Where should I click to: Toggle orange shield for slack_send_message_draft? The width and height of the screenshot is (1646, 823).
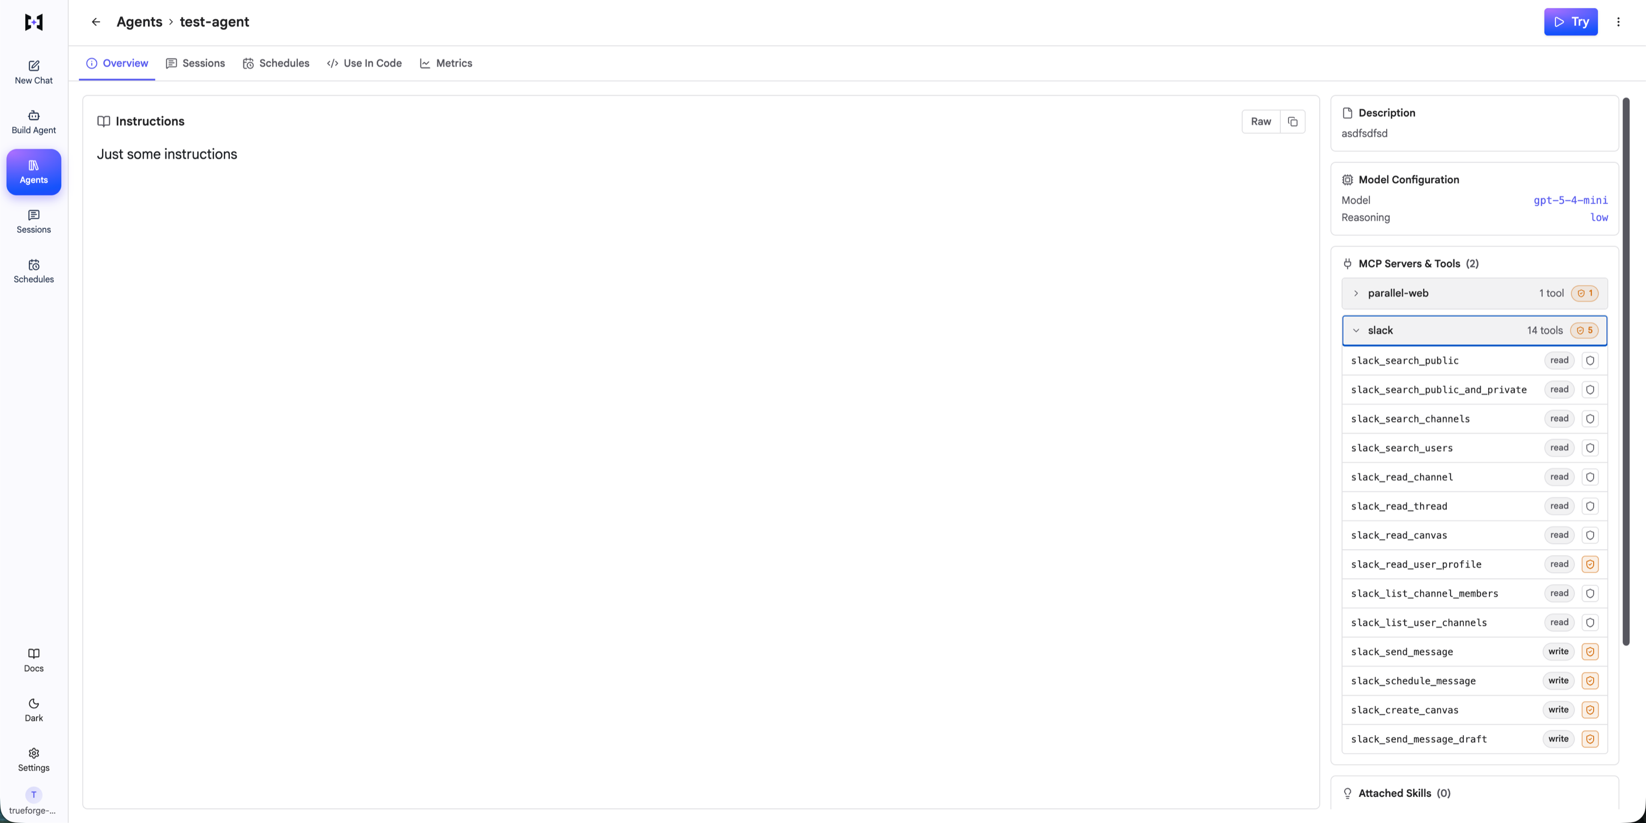1590,738
